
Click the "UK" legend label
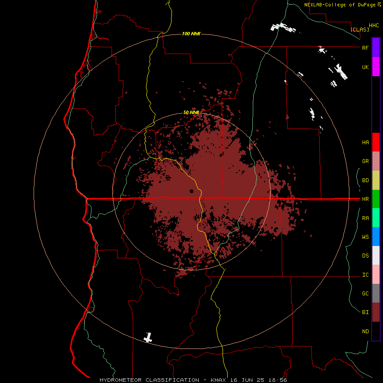[x=365, y=67]
